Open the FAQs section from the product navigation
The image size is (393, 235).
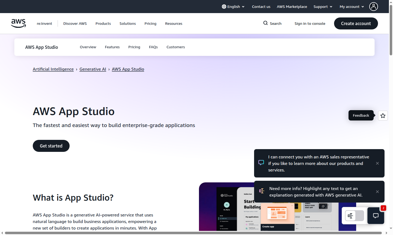coord(153,47)
